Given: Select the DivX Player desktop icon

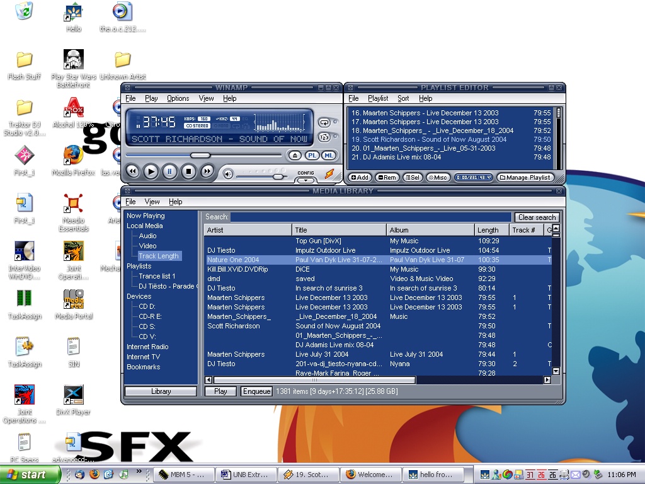Looking at the screenshot, I should (x=73, y=400).
